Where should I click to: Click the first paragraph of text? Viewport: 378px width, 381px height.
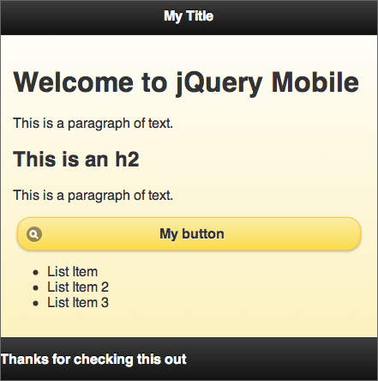[93, 124]
